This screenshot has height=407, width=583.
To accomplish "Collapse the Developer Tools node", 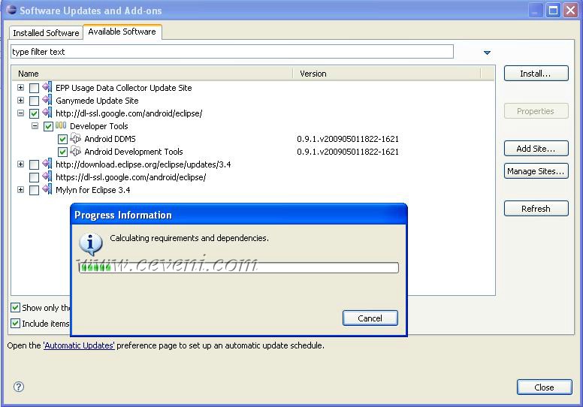I will pyautogui.click(x=35, y=125).
